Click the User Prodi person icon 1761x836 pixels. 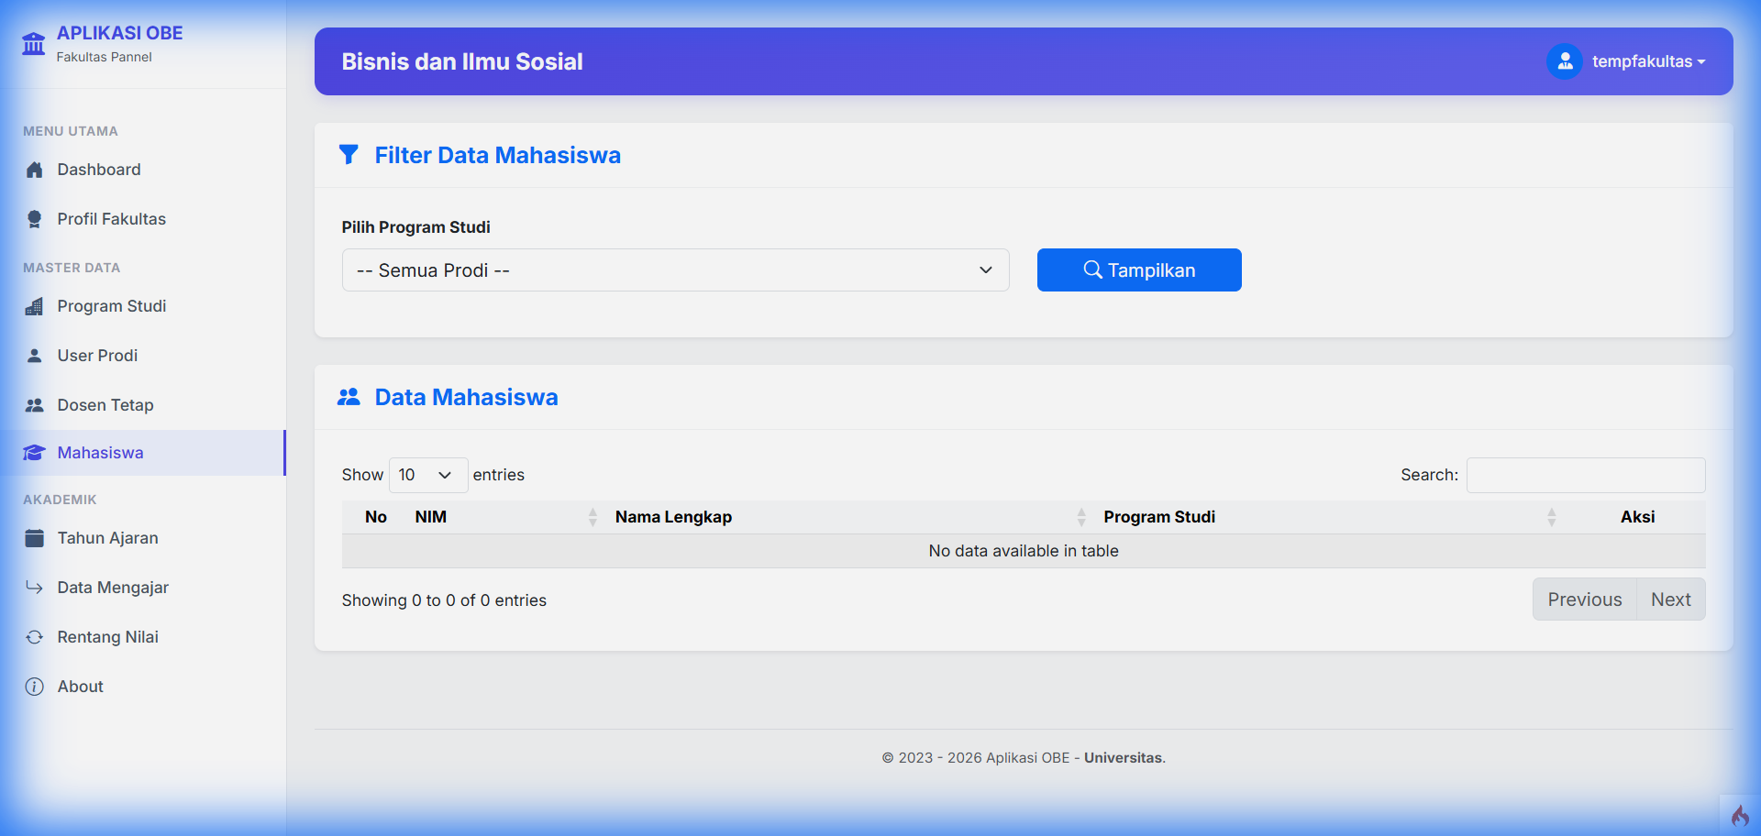(x=35, y=356)
